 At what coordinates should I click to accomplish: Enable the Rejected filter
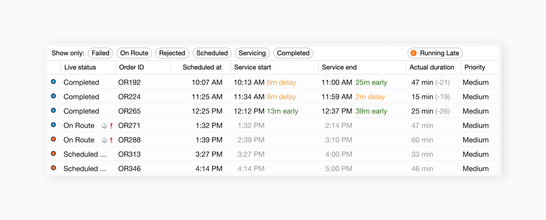coord(172,53)
